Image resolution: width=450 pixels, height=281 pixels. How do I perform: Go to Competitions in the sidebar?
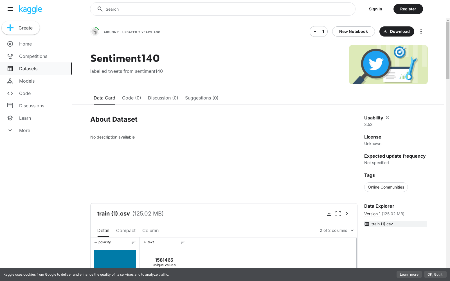click(36, 56)
